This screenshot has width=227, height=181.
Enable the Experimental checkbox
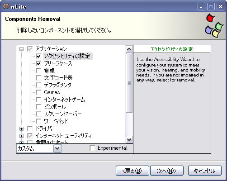(92, 148)
